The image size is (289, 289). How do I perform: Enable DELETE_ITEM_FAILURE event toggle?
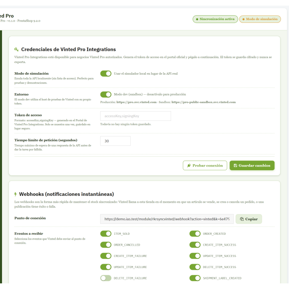point(106,278)
